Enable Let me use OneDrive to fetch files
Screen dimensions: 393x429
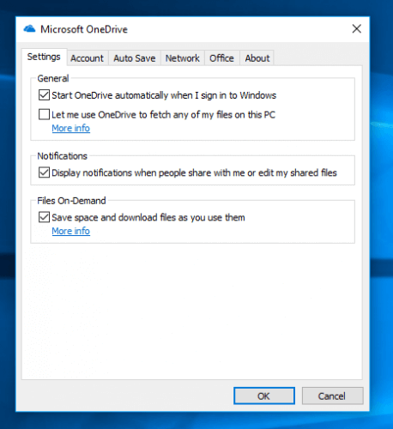pyautogui.click(x=44, y=114)
